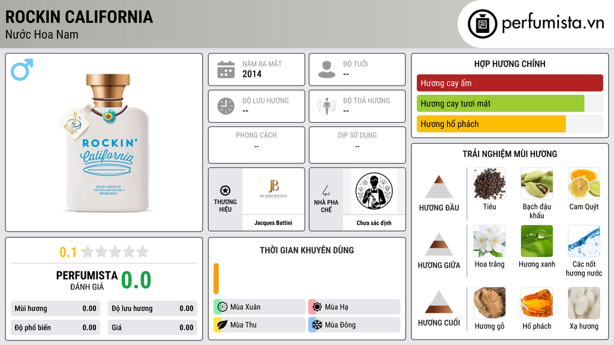Click the Mùa Hạ season label
This screenshot has height=345, width=614.
[x=336, y=307]
